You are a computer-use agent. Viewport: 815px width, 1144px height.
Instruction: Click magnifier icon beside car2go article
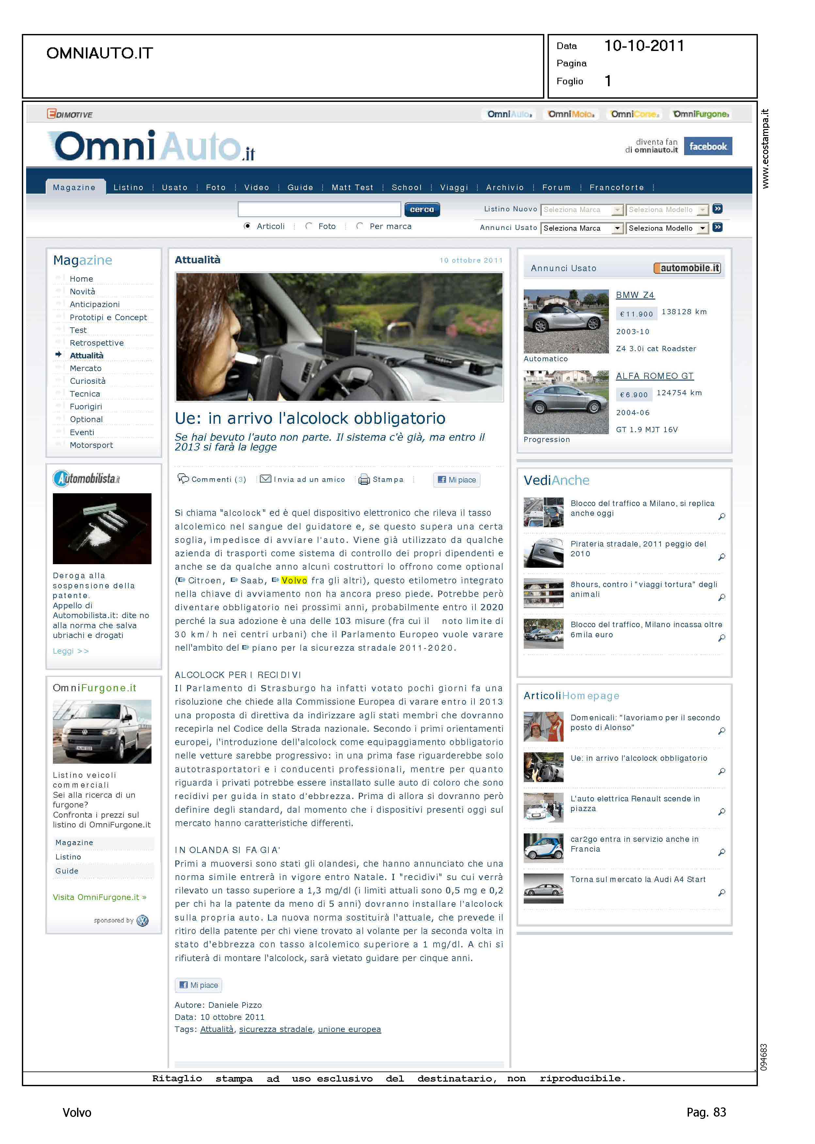point(721,852)
